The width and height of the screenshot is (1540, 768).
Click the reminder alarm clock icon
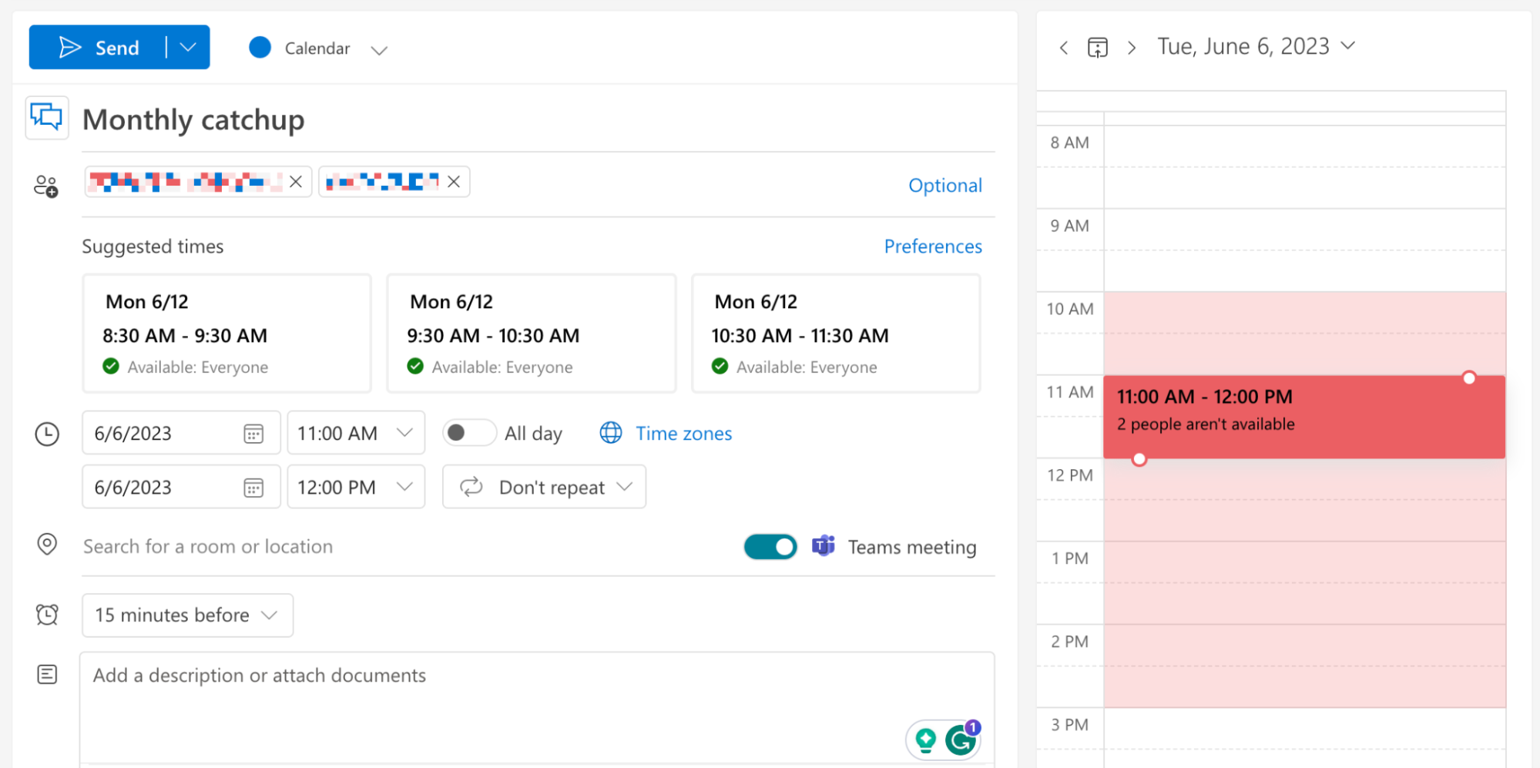pyautogui.click(x=47, y=615)
